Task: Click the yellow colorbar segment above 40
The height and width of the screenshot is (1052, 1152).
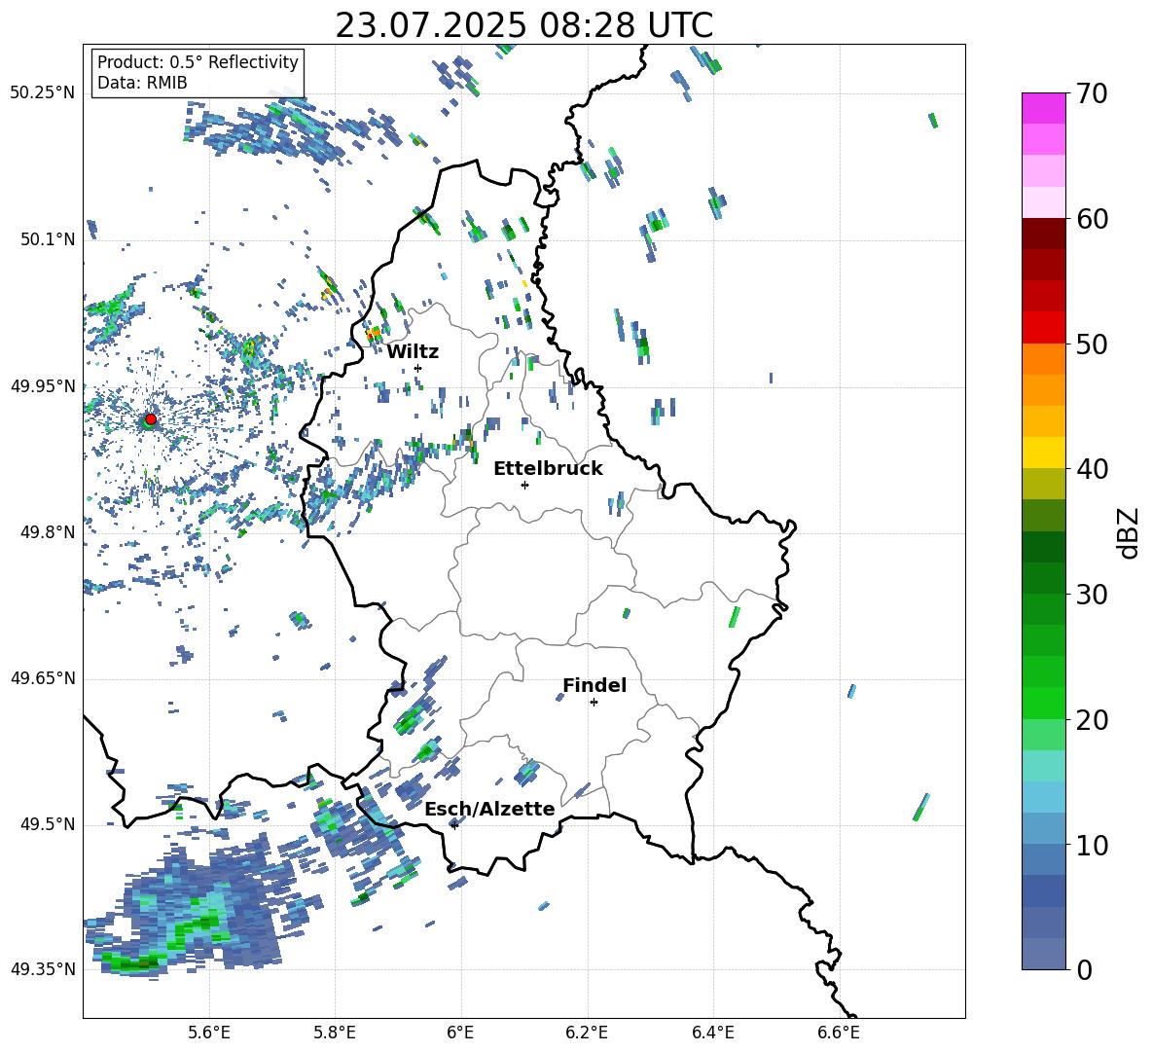Action: coord(1044,453)
